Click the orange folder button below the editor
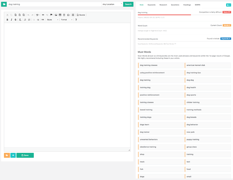 pyautogui.click(x=7, y=155)
